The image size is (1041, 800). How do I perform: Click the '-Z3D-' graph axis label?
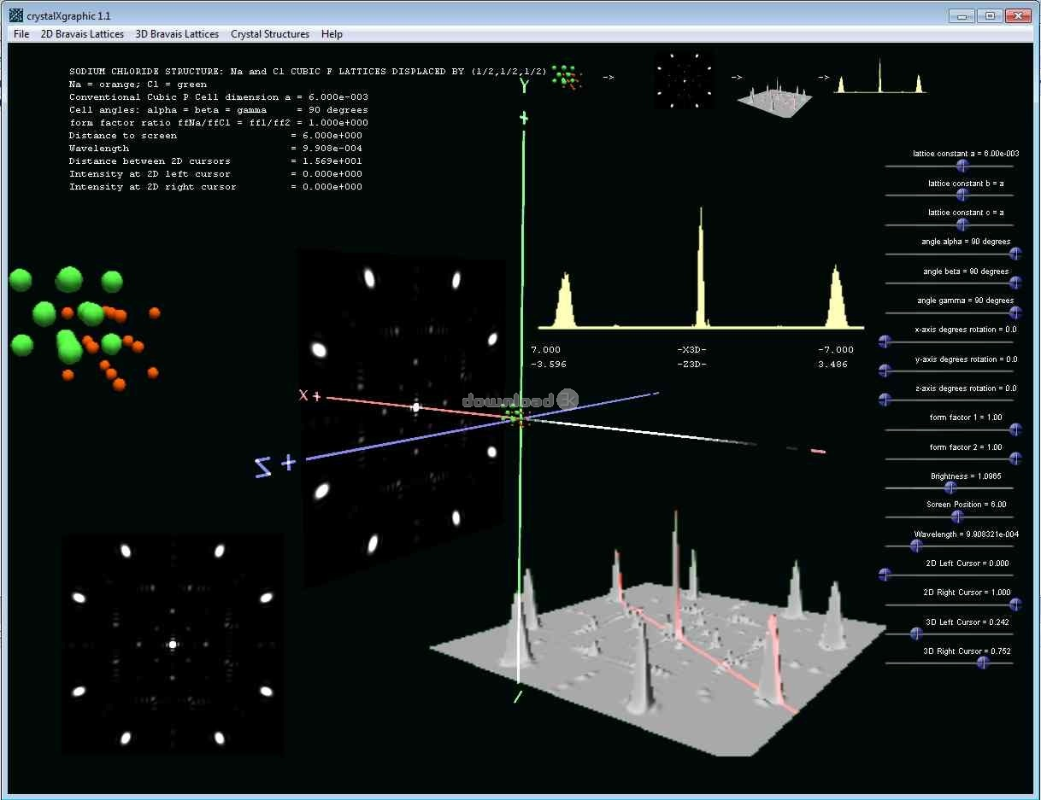pyautogui.click(x=691, y=365)
